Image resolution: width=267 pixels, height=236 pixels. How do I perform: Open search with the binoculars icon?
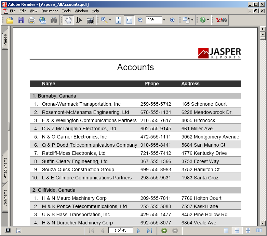coord(54,20)
